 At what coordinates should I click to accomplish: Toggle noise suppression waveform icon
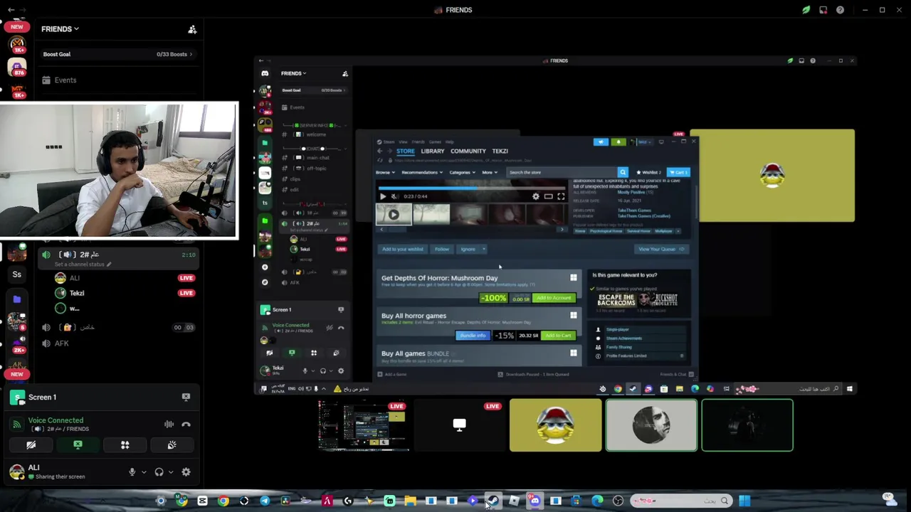[169, 425]
